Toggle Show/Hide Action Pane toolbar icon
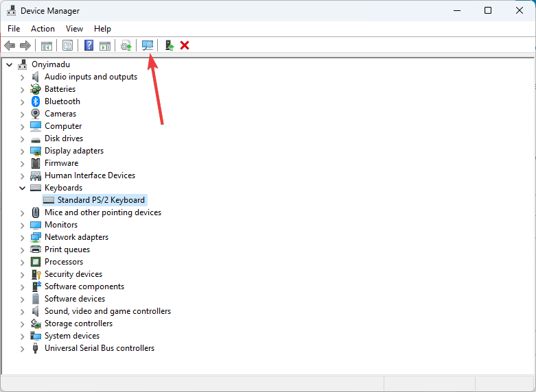This screenshot has height=392, width=536. coord(105,45)
